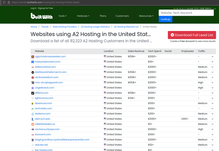The height and width of the screenshot is (151, 219).
Task: Click the BuiltWith logo
Action: (42, 16)
